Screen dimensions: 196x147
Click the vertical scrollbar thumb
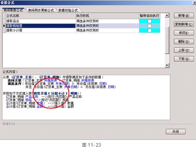coord(167,40)
